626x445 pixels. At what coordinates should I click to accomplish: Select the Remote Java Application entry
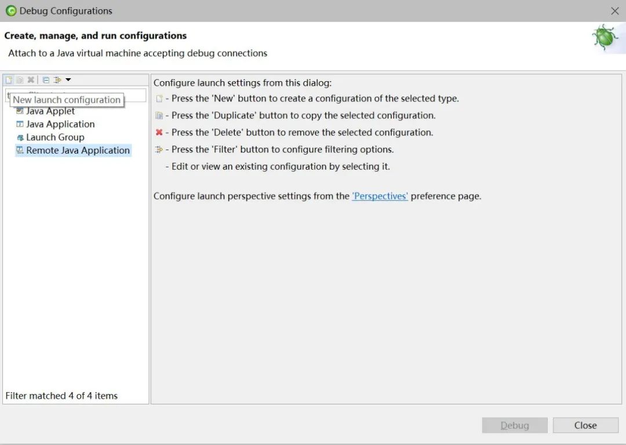point(78,150)
